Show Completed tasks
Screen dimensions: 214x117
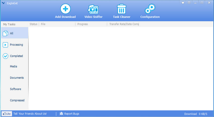pyautogui.click(x=15, y=56)
